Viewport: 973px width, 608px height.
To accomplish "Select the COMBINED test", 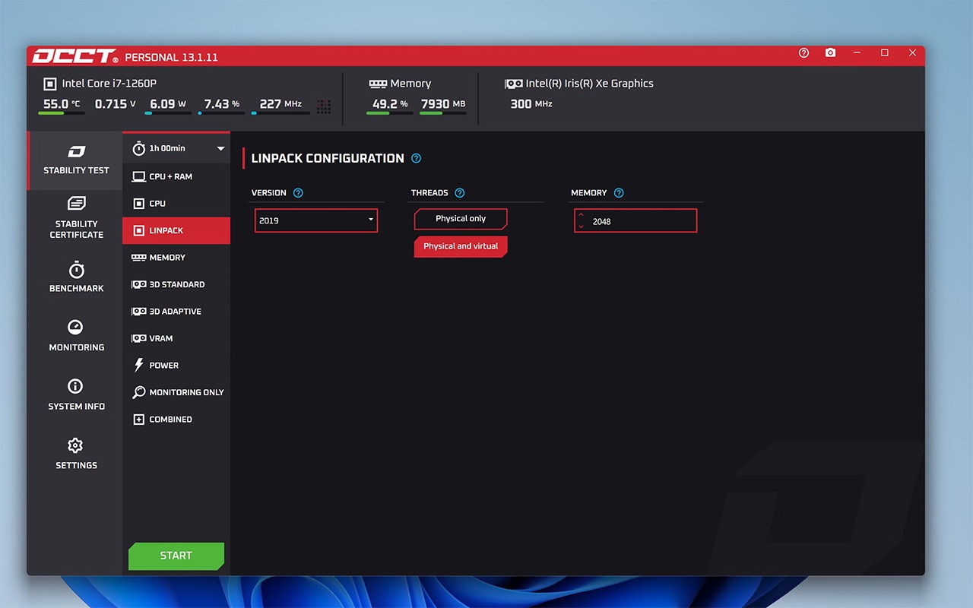I will point(176,420).
